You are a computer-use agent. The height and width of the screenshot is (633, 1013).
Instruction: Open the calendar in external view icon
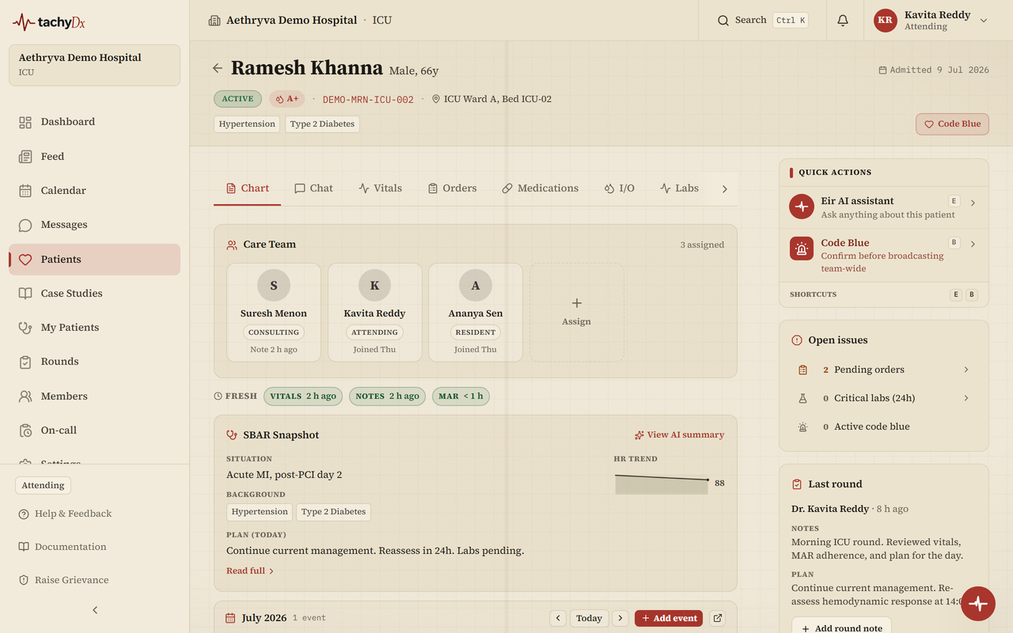(x=718, y=618)
